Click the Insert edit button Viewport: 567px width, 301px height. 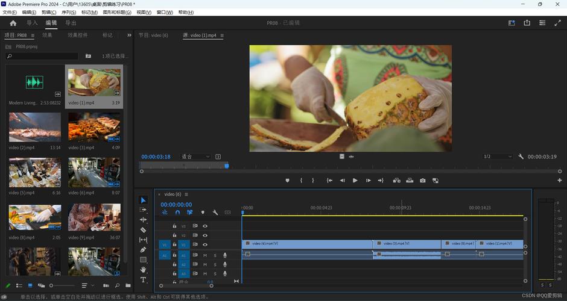tap(397, 181)
